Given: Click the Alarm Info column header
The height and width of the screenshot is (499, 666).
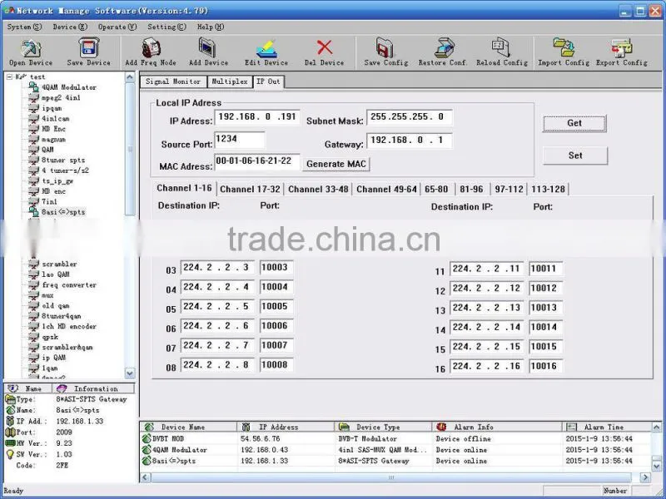Looking at the screenshot, I should click(497, 427).
